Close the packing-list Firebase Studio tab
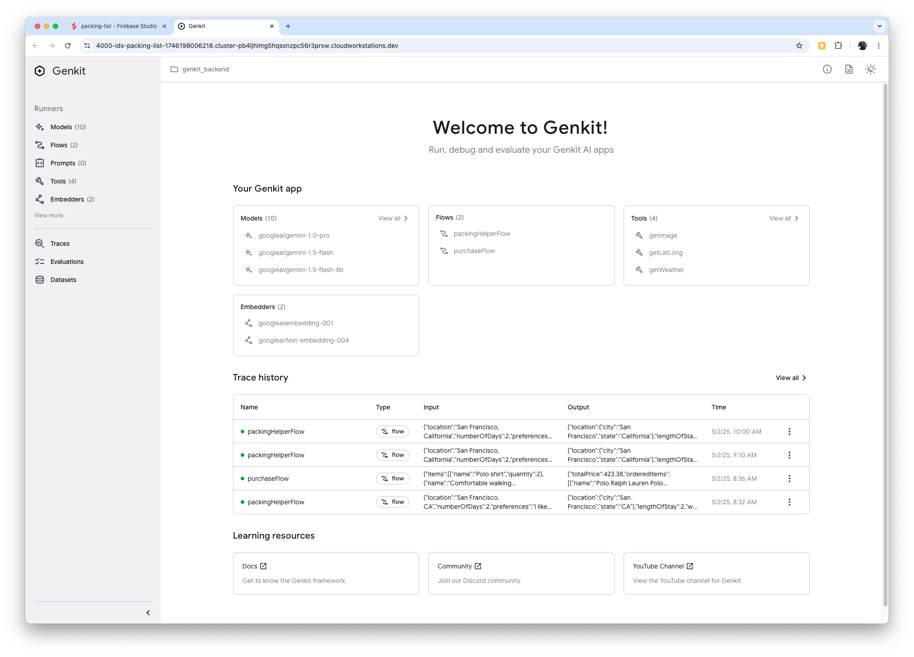This screenshot has width=914, height=657. click(164, 26)
